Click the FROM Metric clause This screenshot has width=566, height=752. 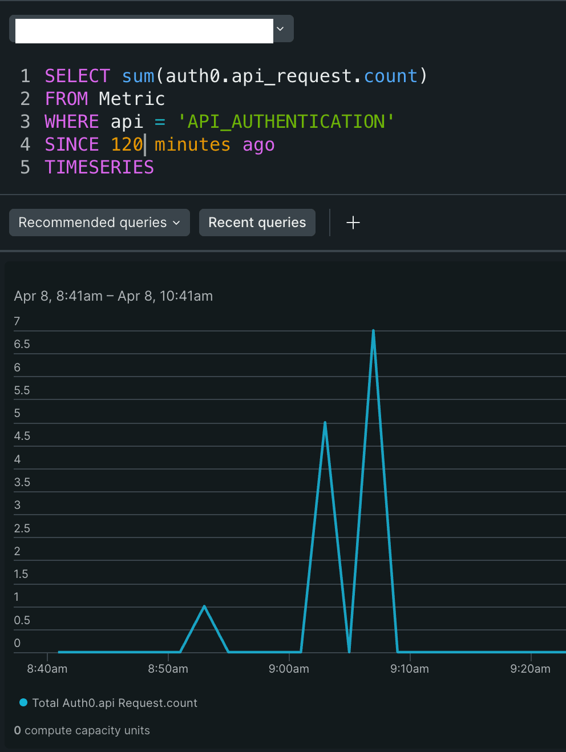[104, 98]
